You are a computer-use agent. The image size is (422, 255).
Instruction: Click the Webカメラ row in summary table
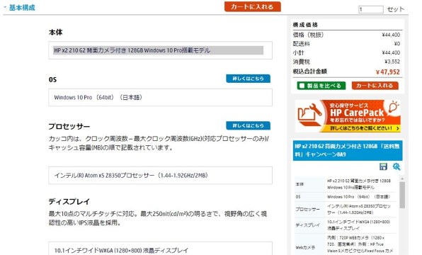[x=346, y=244]
